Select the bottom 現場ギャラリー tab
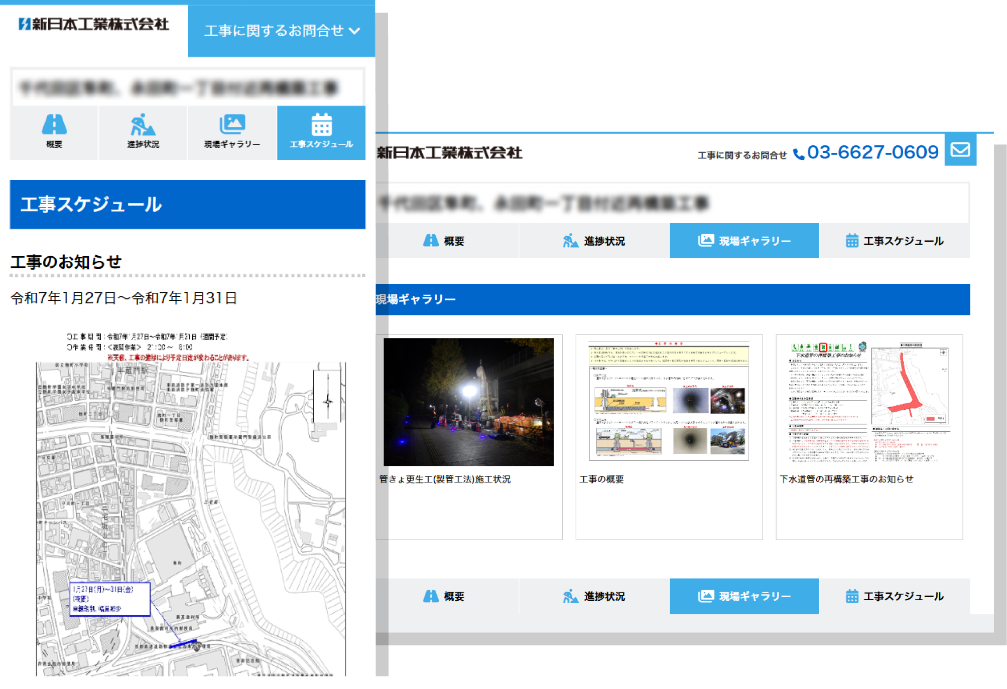Viewport: 1007px width, 689px height. click(x=744, y=596)
